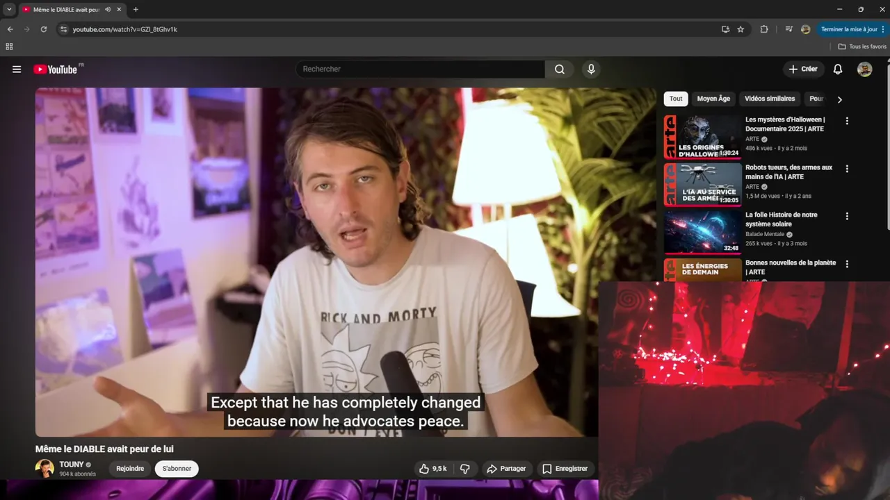
Task: Open media controls icon in toolbar
Action: pyautogui.click(x=788, y=29)
